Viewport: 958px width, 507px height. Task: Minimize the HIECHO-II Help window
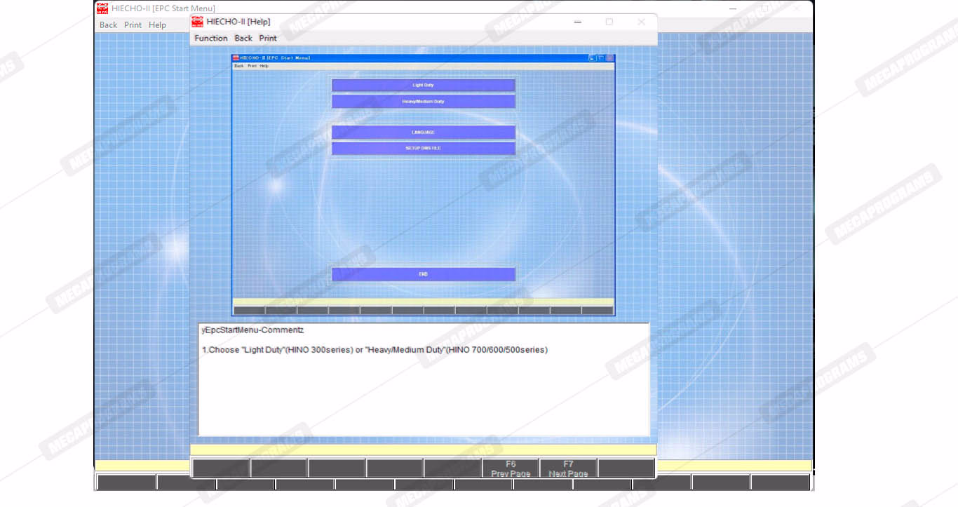click(x=577, y=22)
